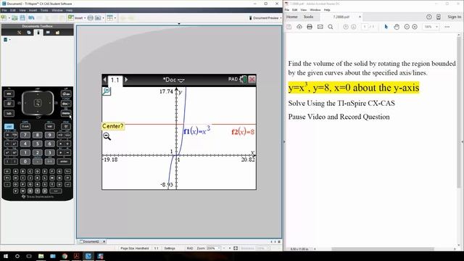The width and height of the screenshot is (464, 261).
Task: Open Edit menu in TI-Nspire
Action: (x=13, y=10)
